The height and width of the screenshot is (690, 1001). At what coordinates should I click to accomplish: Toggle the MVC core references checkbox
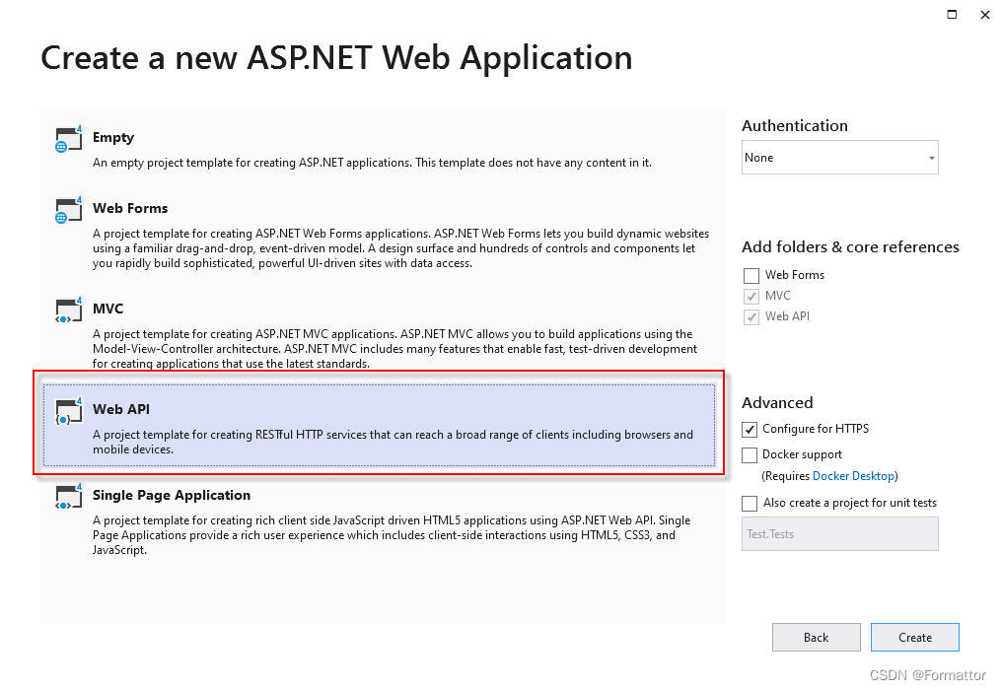pos(751,296)
